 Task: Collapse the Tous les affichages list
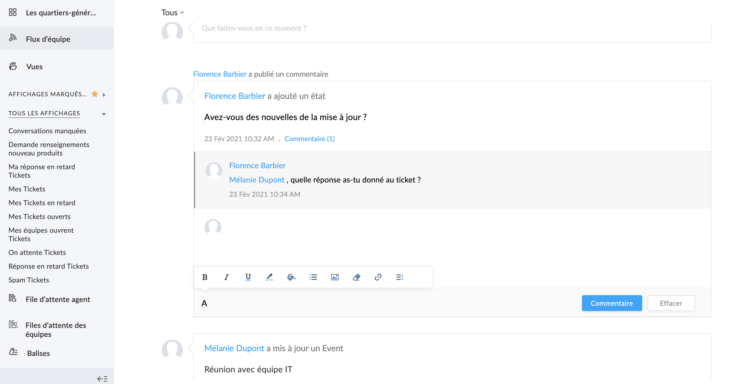104,114
